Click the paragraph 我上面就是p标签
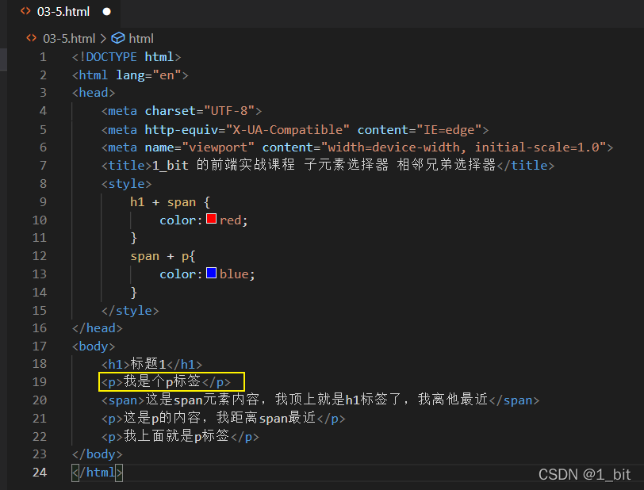 point(180,437)
